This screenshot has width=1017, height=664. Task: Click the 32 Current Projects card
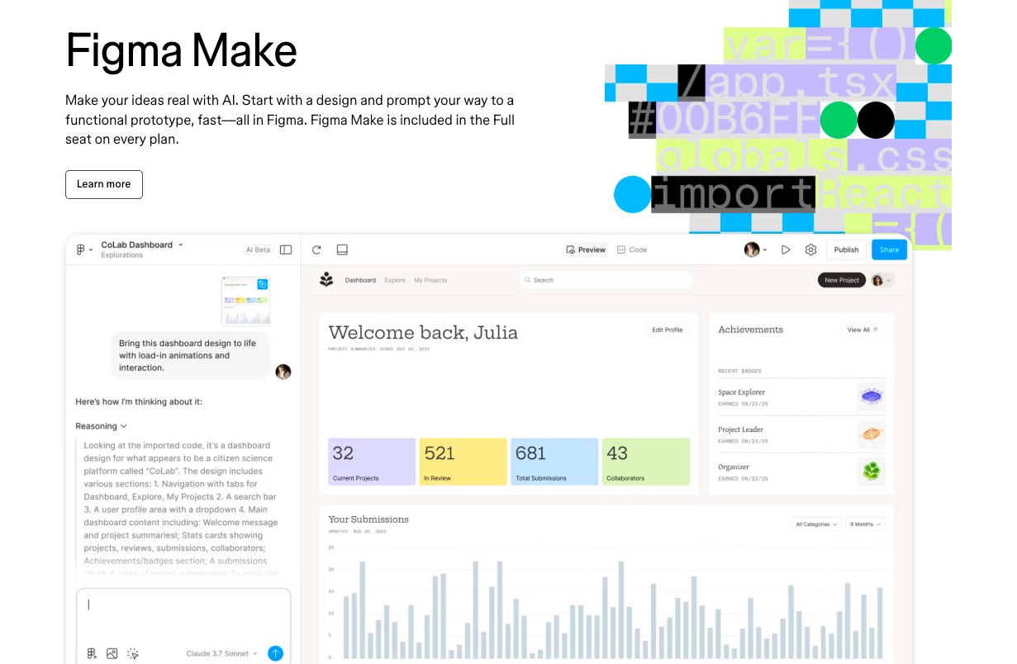(372, 462)
